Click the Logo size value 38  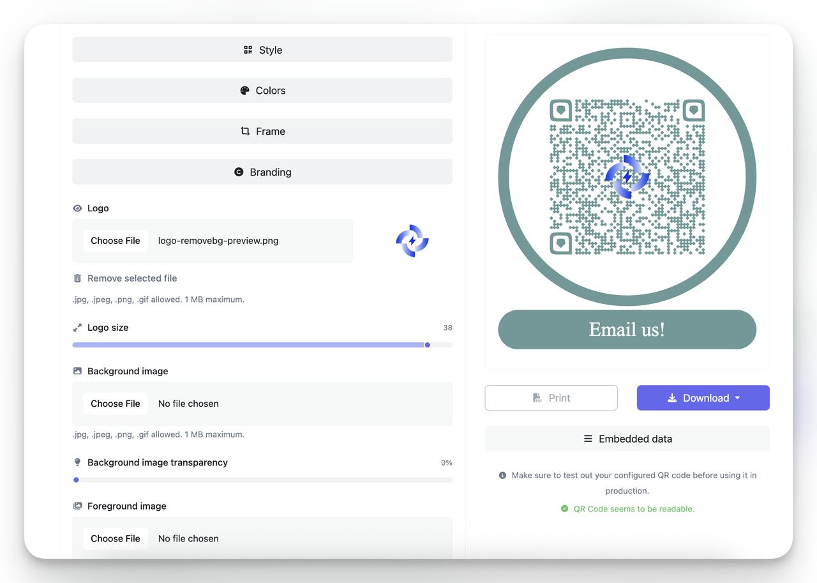(x=447, y=328)
